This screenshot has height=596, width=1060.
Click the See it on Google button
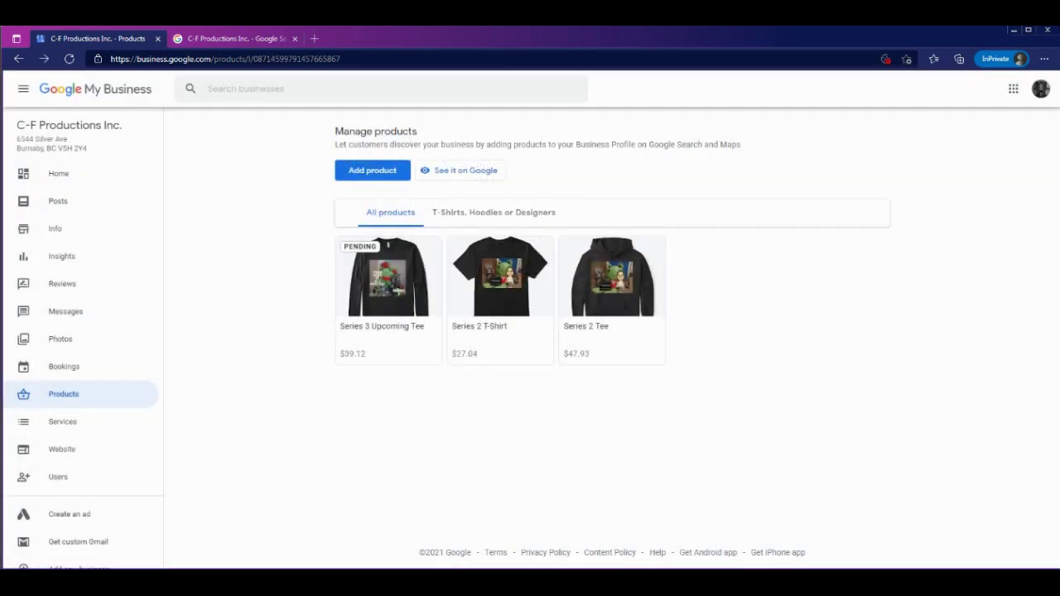click(x=460, y=171)
